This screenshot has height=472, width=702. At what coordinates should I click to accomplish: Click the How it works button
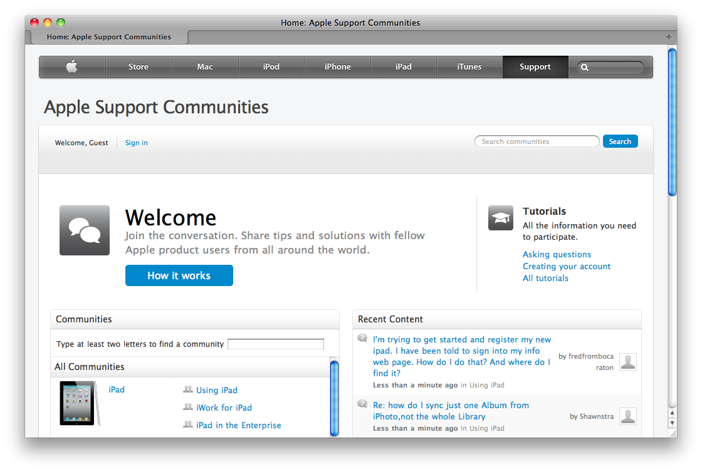tap(179, 275)
